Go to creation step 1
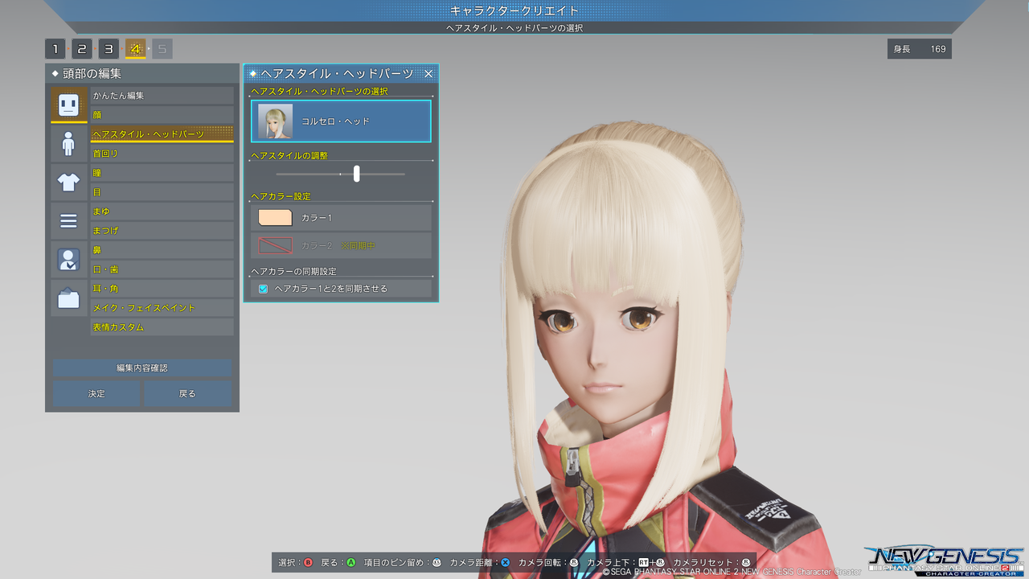The width and height of the screenshot is (1029, 579). click(55, 49)
